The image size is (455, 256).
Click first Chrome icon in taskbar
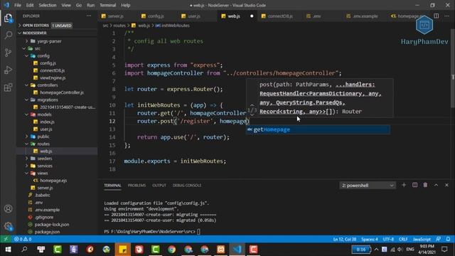point(172,250)
